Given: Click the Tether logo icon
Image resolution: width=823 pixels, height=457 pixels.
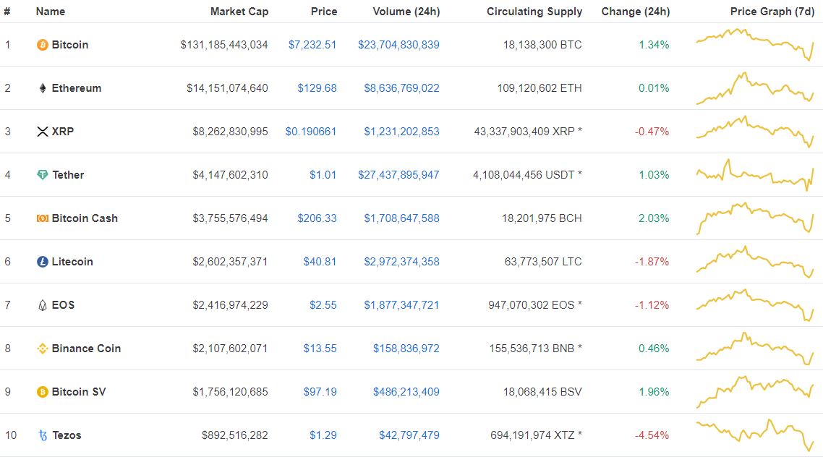Looking at the screenshot, I should [x=43, y=175].
